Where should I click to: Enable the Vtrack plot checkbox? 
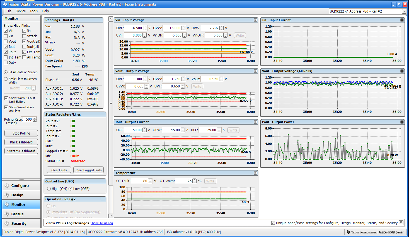click(x=24, y=36)
